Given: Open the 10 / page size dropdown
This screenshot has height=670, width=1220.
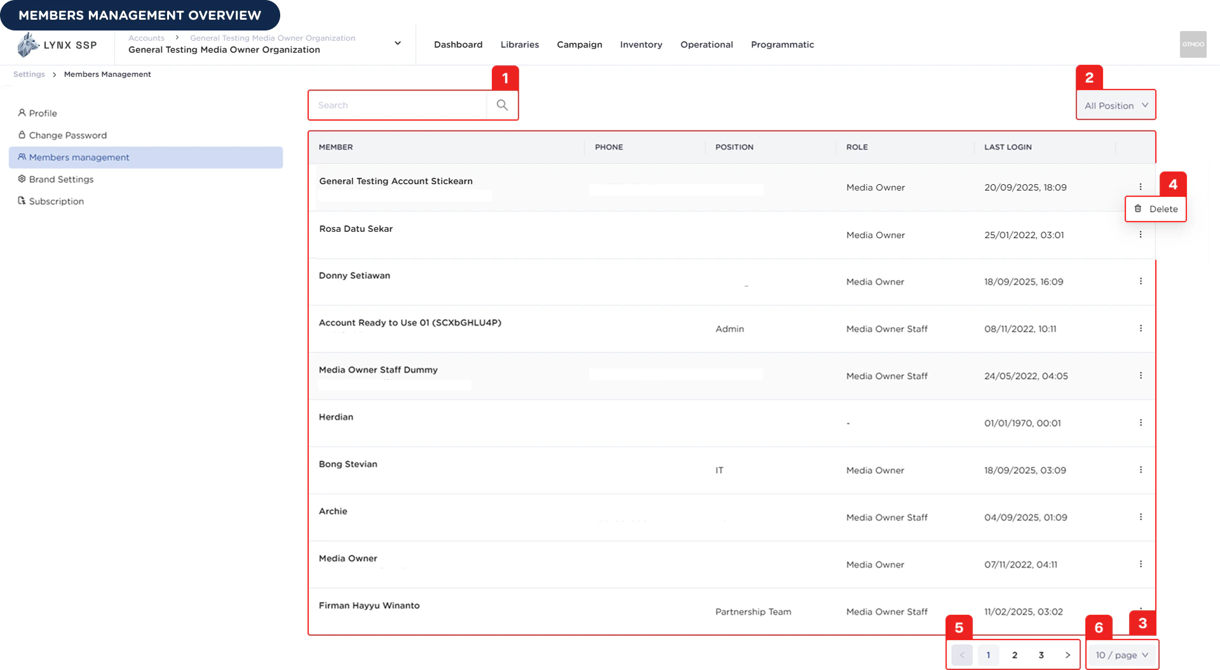Looking at the screenshot, I should 1122,655.
